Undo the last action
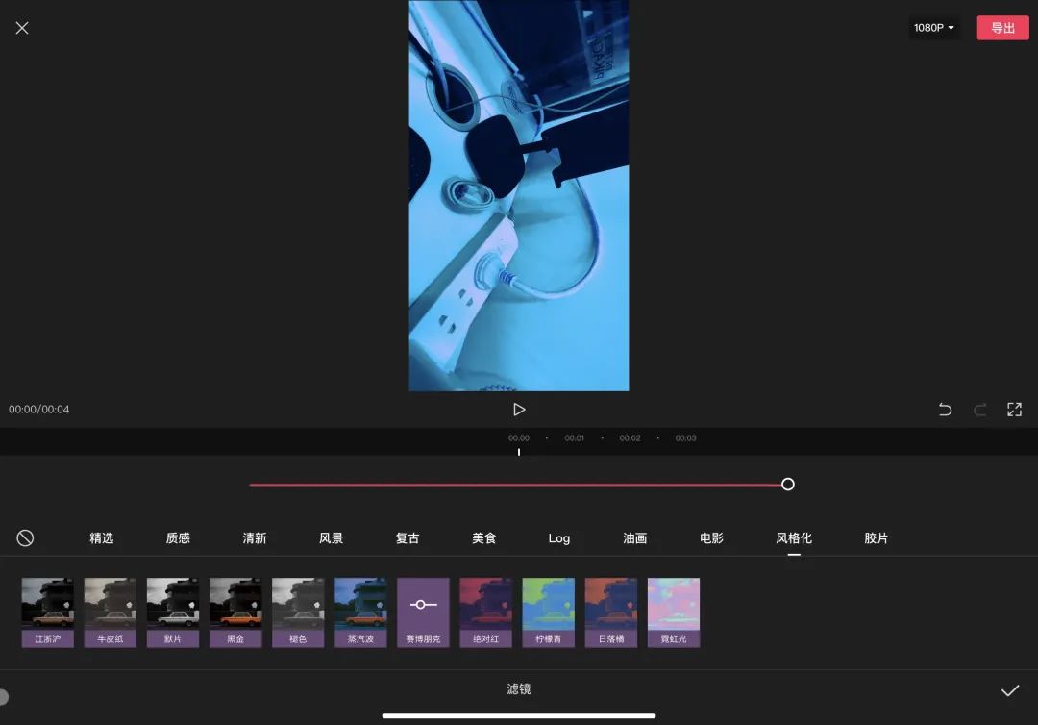1038x725 pixels. (x=946, y=410)
